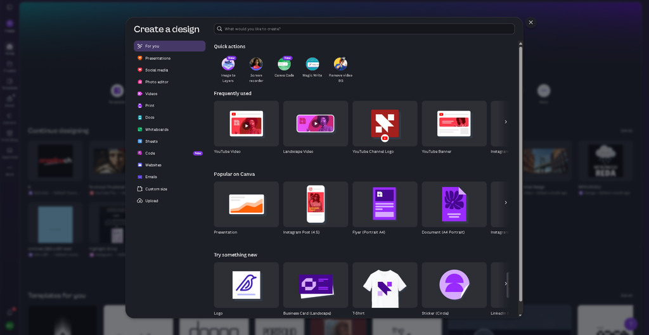This screenshot has width=649, height=335.
Task: Create an Instagram Post (4:5) design
Action: pyautogui.click(x=316, y=204)
